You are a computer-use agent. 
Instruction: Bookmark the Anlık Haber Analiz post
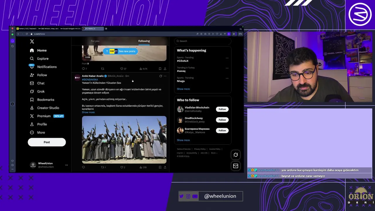(160, 167)
